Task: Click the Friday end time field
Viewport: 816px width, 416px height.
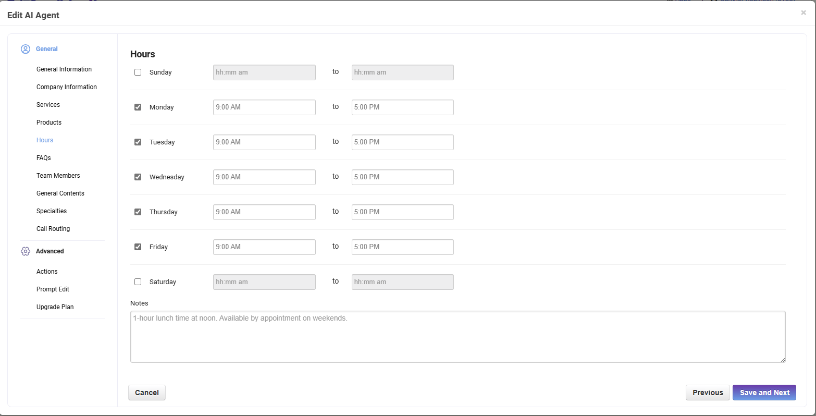Action: tap(402, 247)
